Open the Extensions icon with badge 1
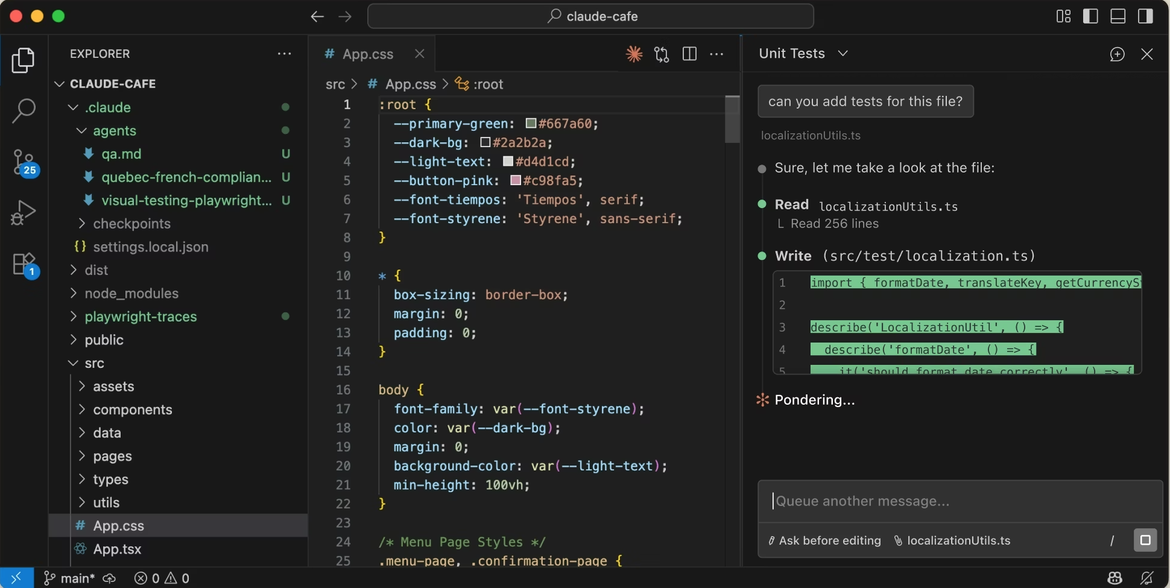The height and width of the screenshot is (588, 1170). [x=24, y=264]
